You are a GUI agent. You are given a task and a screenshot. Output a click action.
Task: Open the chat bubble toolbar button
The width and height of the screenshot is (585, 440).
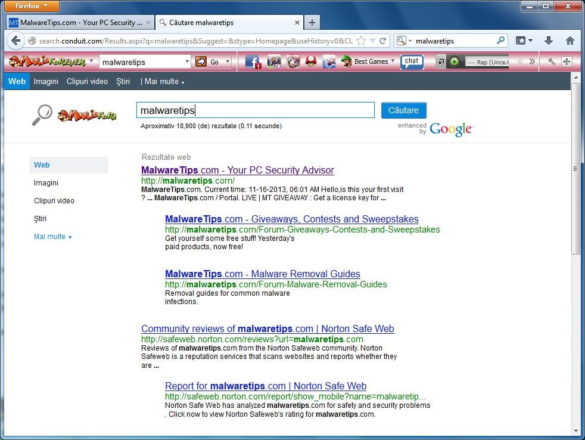tap(412, 61)
